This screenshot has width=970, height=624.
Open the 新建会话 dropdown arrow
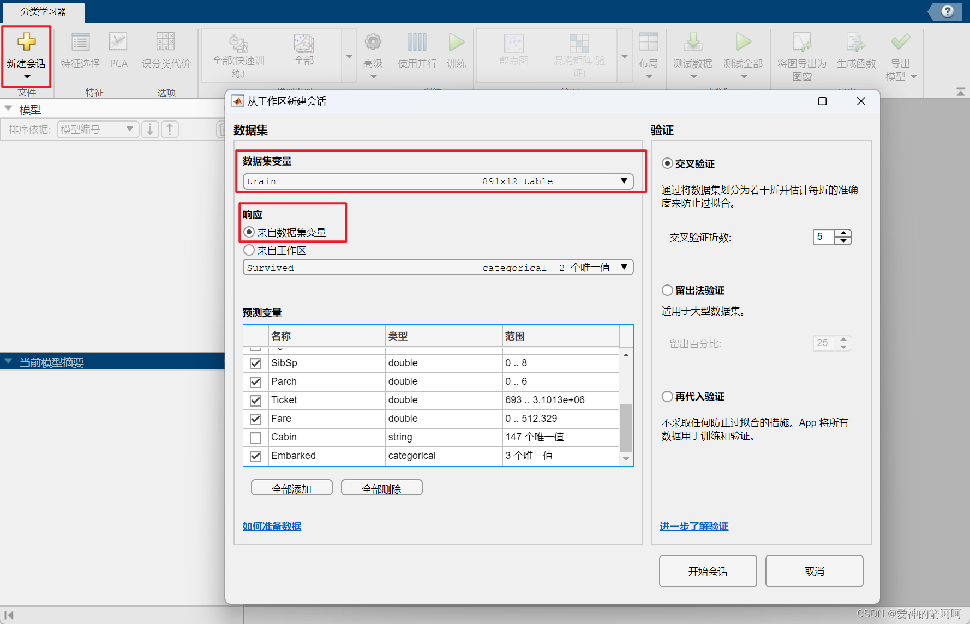[x=27, y=77]
